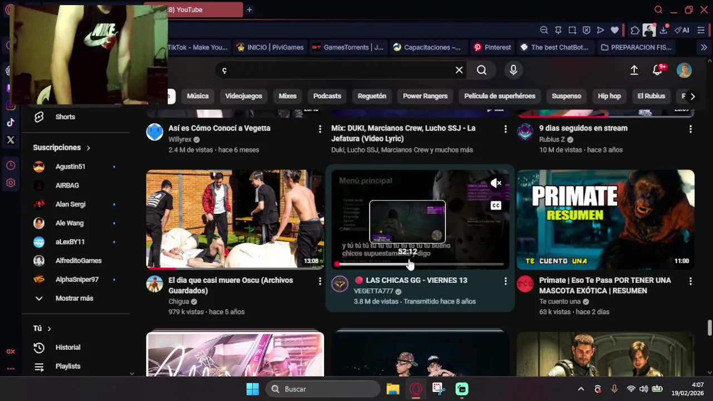Open GamesTorrents bookmark
713x401 pixels.
coord(348,47)
